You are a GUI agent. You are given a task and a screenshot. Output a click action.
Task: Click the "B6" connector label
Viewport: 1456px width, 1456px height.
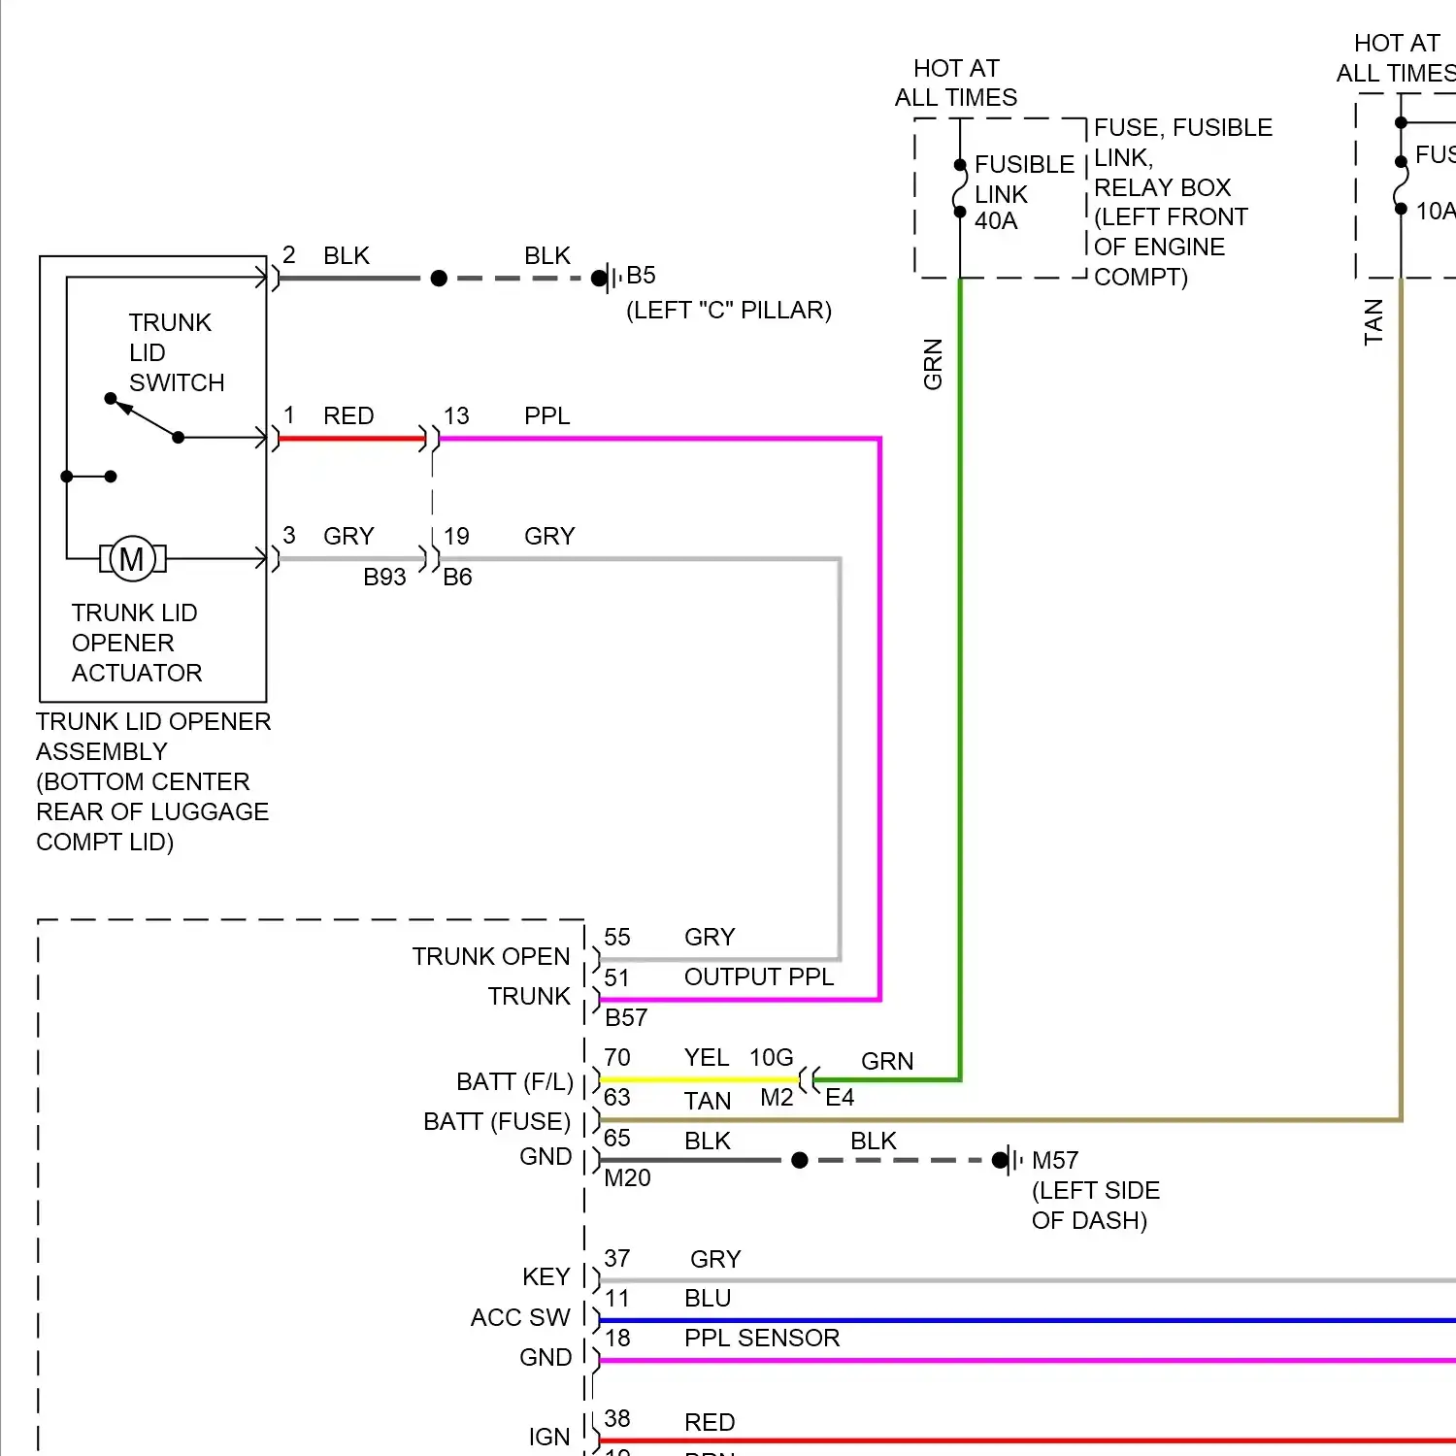(x=458, y=578)
